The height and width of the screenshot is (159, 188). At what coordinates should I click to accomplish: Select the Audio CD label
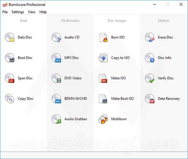72,37
